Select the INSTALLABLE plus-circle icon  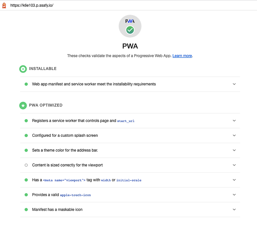tap(23, 69)
